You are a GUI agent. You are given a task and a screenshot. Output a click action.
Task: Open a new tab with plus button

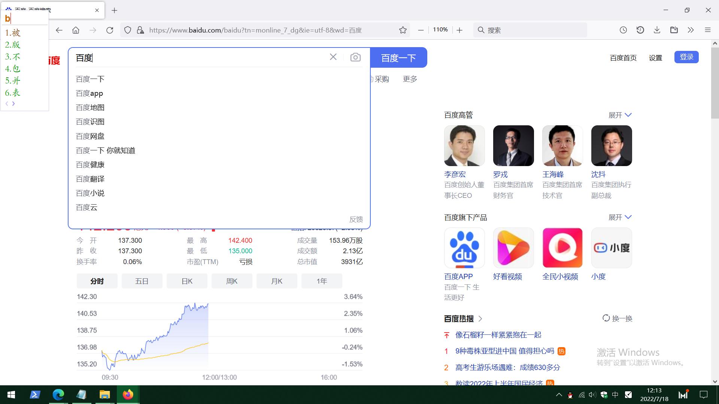(115, 10)
